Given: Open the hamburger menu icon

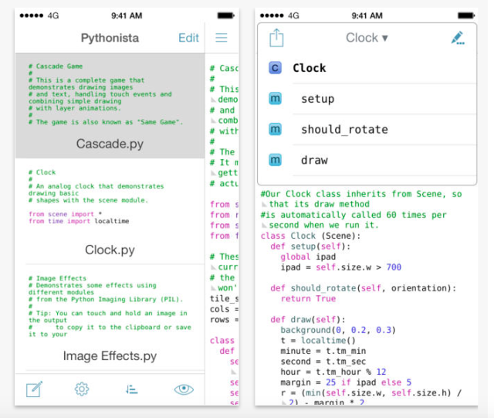Looking at the screenshot, I should click(222, 38).
